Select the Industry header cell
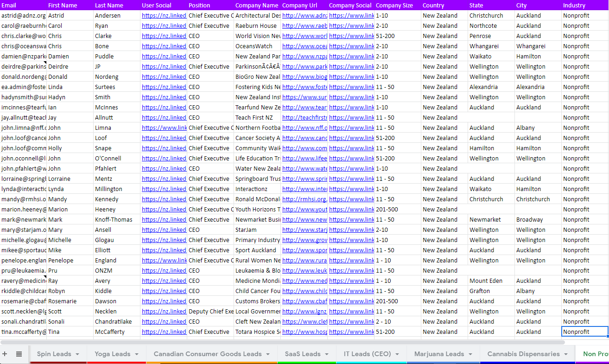The width and height of the screenshot is (609, 364). [585, 5]
